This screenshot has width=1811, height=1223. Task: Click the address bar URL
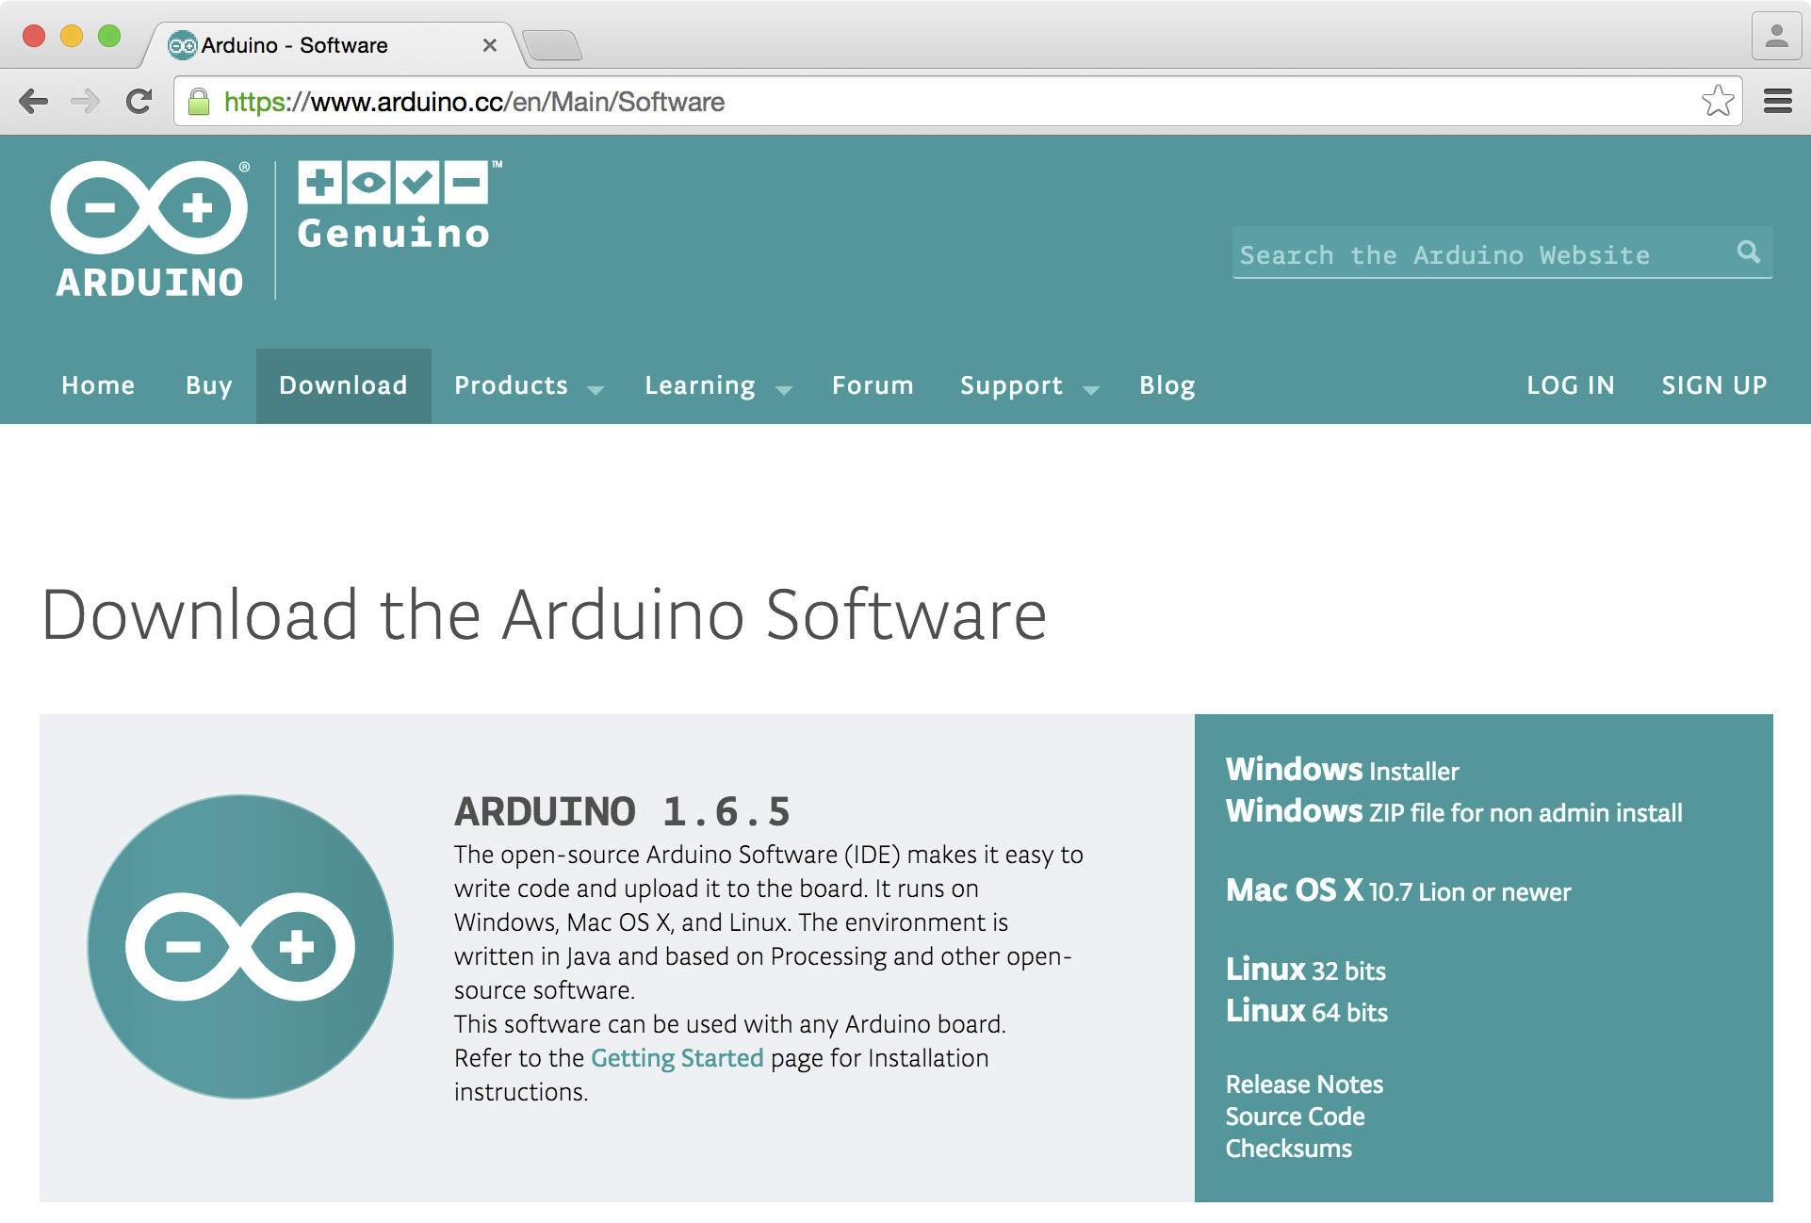[x=474, y=102]
